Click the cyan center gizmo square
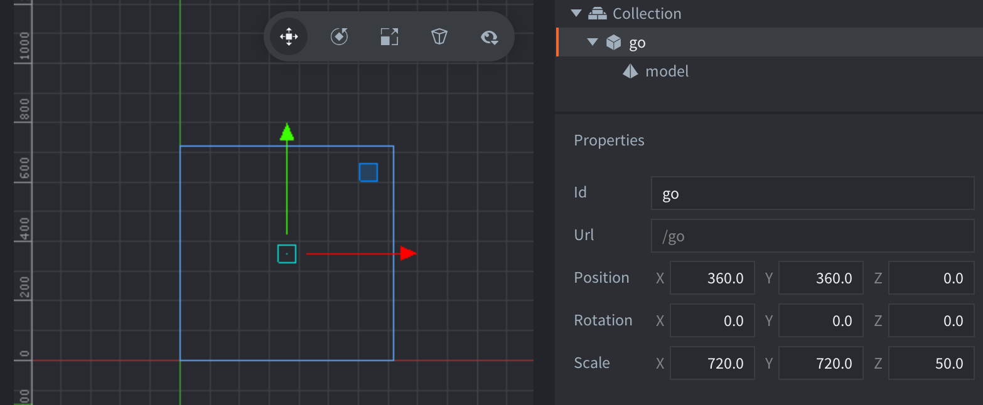This screenshot has height=405, width=983. point(287,254)
